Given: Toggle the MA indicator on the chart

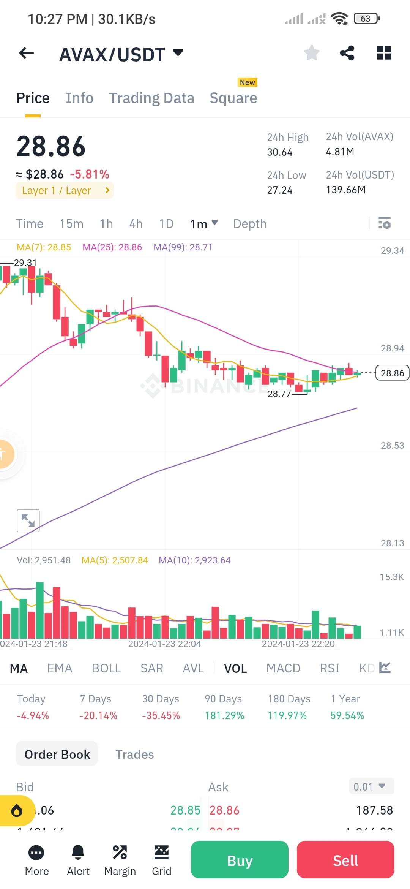Looking at the screenshot, I should [x=19, y=668].
